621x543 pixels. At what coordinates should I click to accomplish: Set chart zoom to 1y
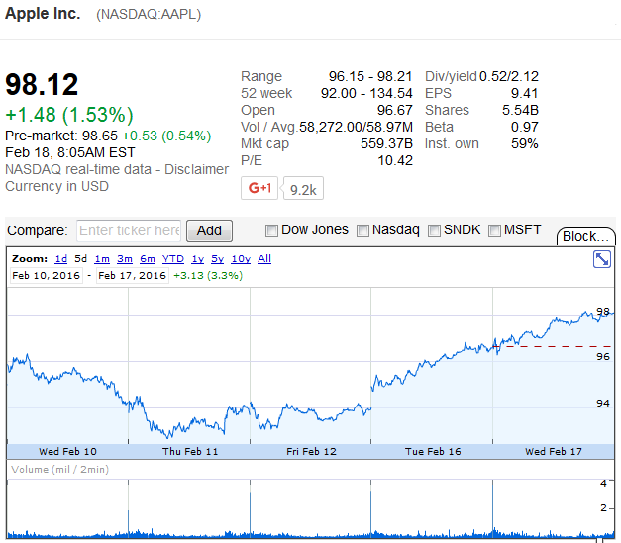click(198, 259)
